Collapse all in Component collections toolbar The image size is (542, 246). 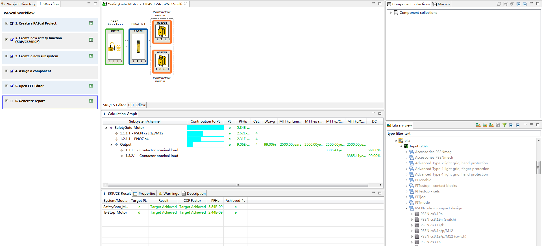525,4
